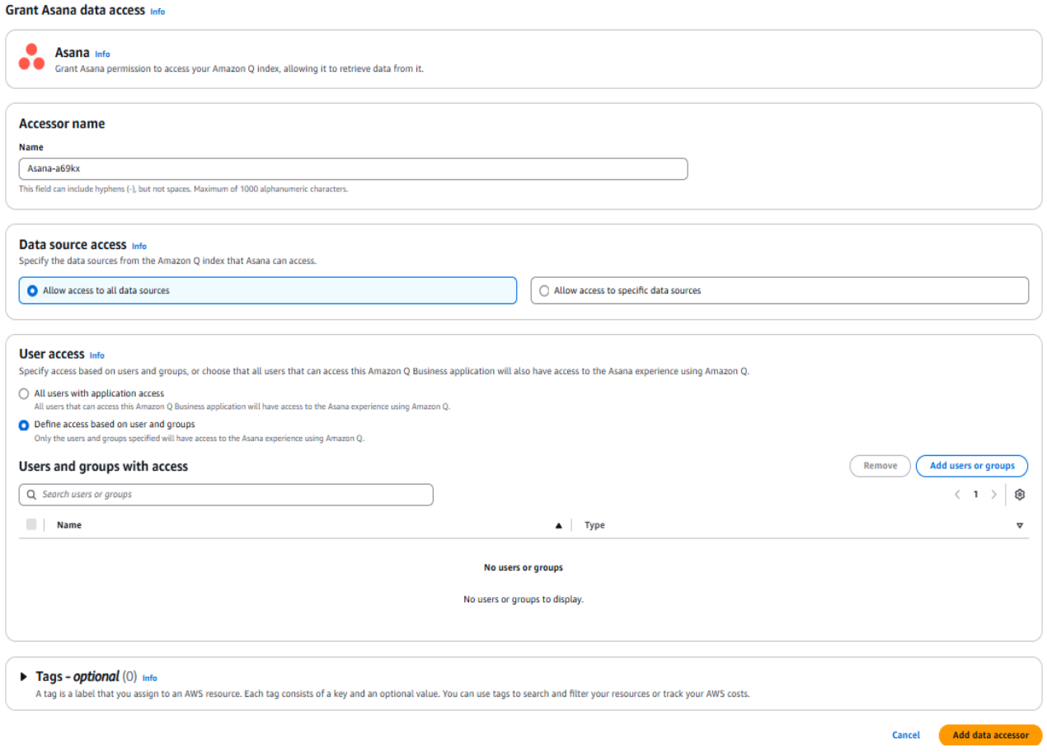
Task: Click the magnifier icon in the search bar
Action: click(31, 494)
